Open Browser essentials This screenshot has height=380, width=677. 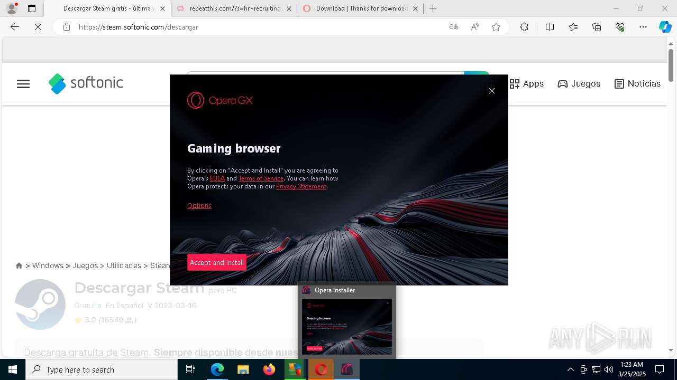pos(620,27)
